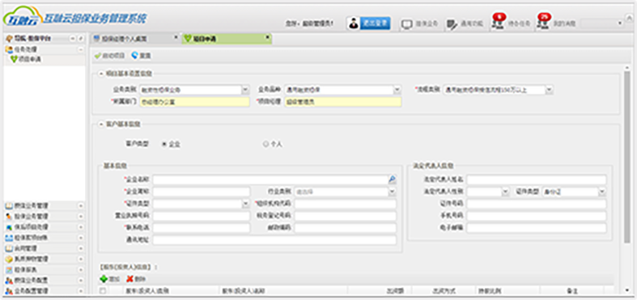This screenshot has width=637, height=300.
Task: Expand left menu section with blue ledger icon
Action: coord(80,238)
